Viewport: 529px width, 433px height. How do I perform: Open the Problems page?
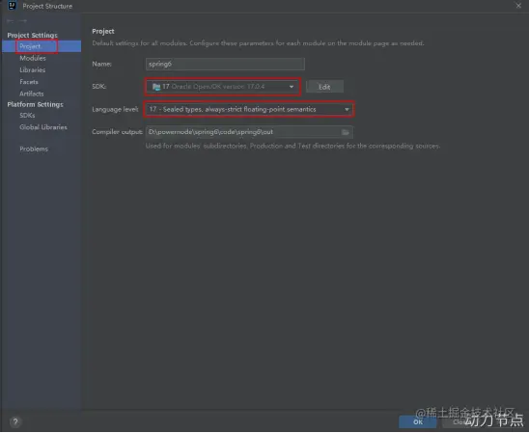(x=34, y=149)
